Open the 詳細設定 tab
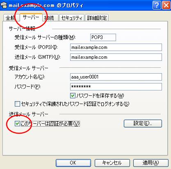171x169 pixels. click(97, 18)
